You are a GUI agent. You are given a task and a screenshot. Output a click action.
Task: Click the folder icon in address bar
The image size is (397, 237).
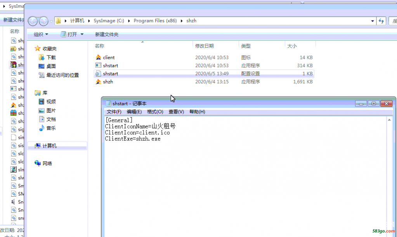coord(58,21)
